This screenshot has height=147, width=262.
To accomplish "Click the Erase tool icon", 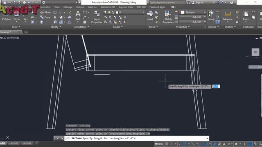I will [x=70, y=12].
